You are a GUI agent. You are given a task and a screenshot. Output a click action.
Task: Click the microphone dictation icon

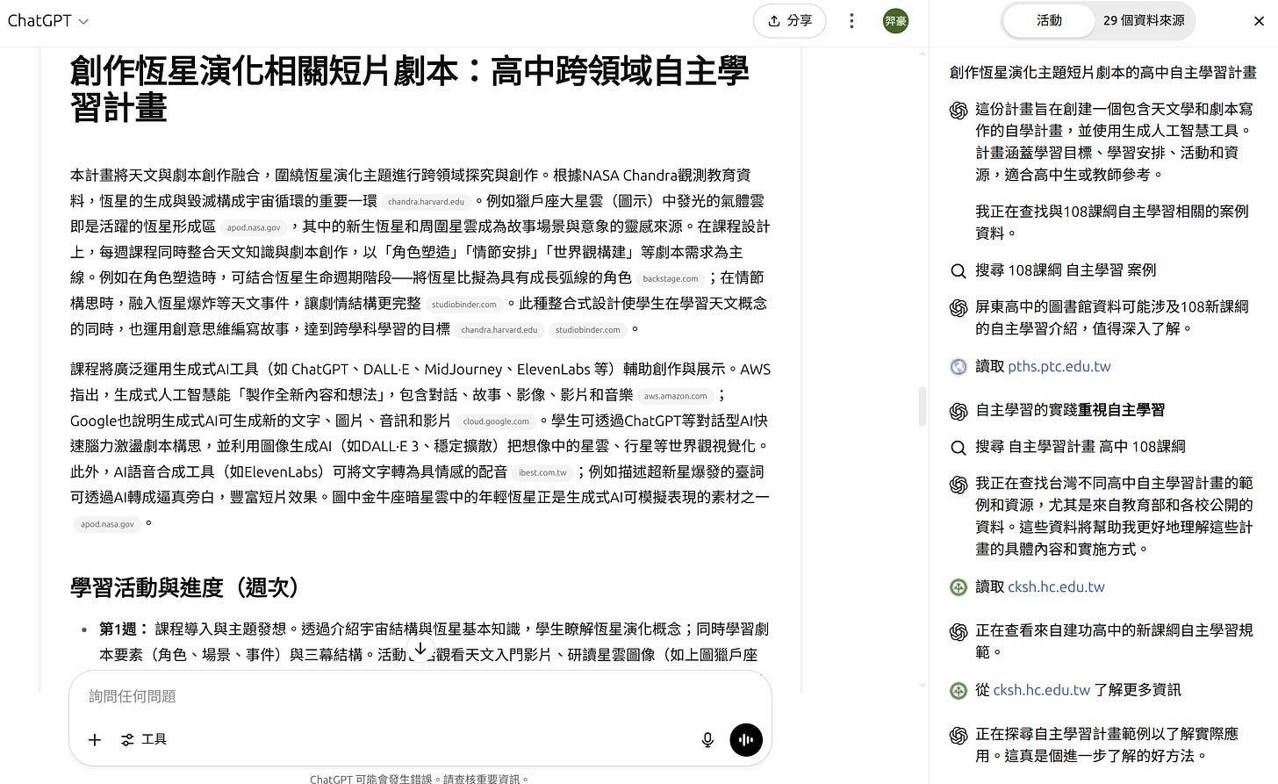click(707, 740)
